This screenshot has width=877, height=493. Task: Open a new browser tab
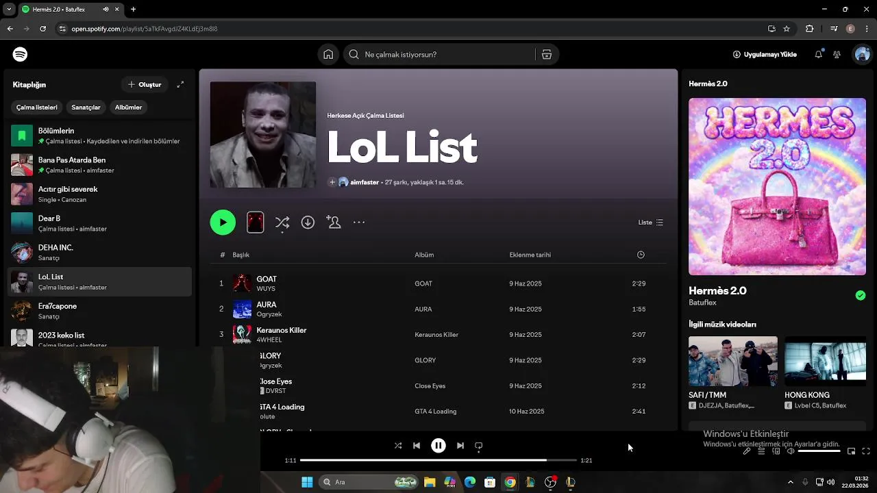pyautogui.click(x=133, y=9)
